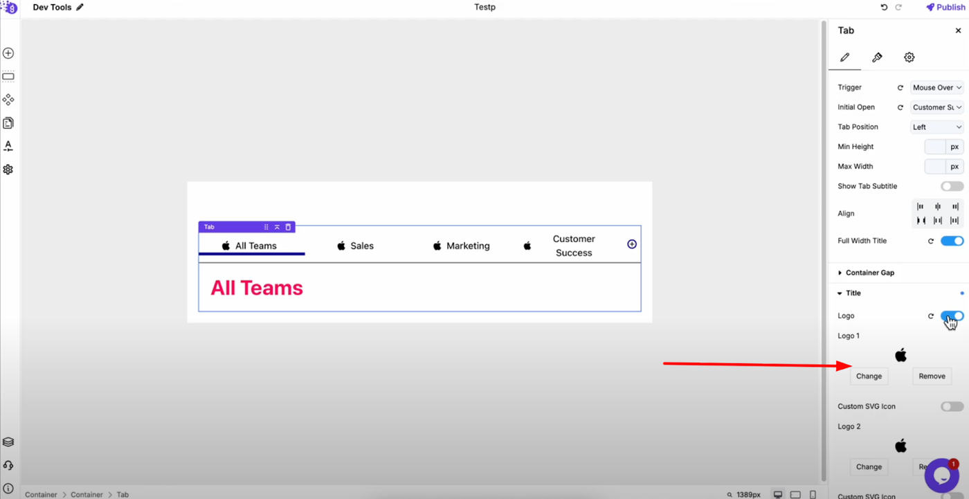Select the top-center align option
Screen dimensions: 969x499
coord(938,206)
